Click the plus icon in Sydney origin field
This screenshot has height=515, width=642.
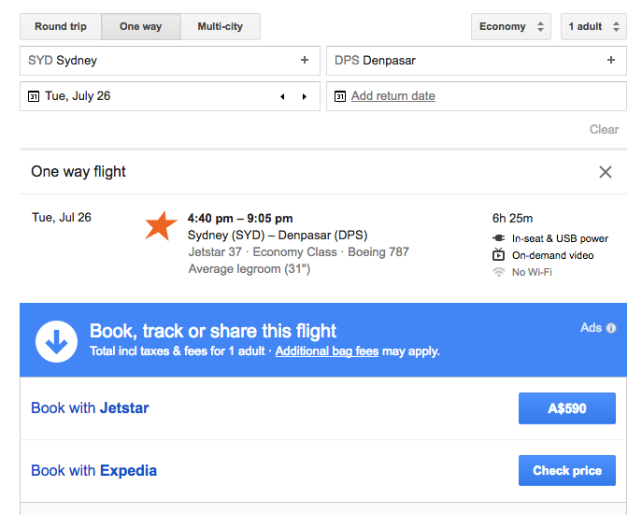[x=305, y=60]
